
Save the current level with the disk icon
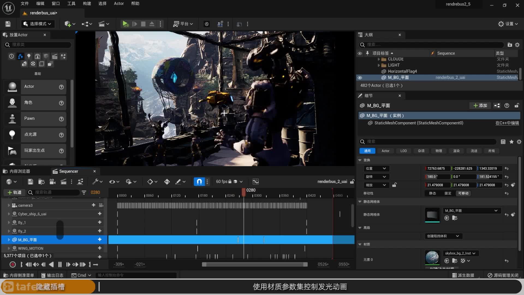coord(8,24)
